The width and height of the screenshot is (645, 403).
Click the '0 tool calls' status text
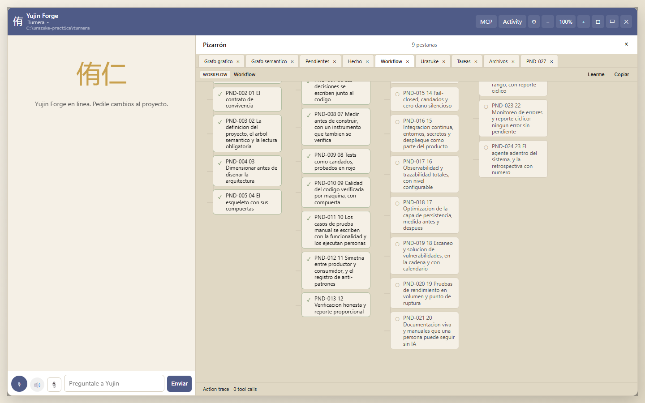[245, 390]
